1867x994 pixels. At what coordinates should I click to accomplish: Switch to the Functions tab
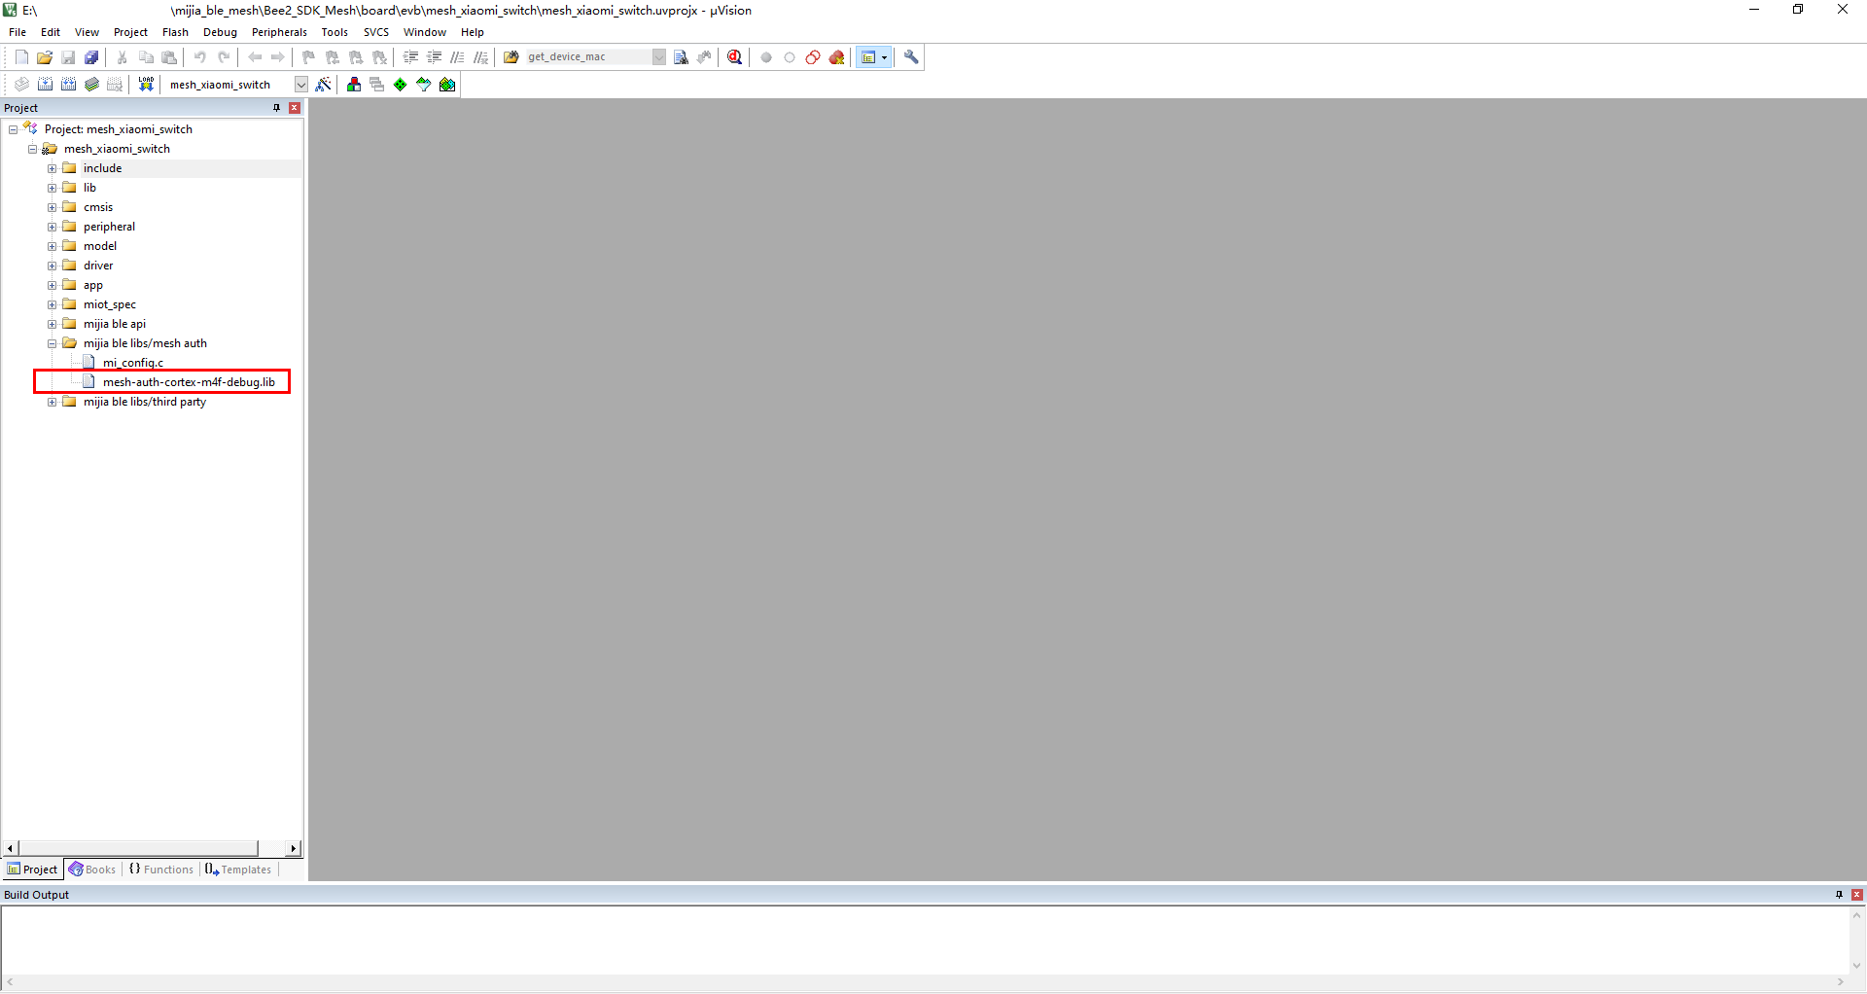pyautogui.click(x=161, y=870)
